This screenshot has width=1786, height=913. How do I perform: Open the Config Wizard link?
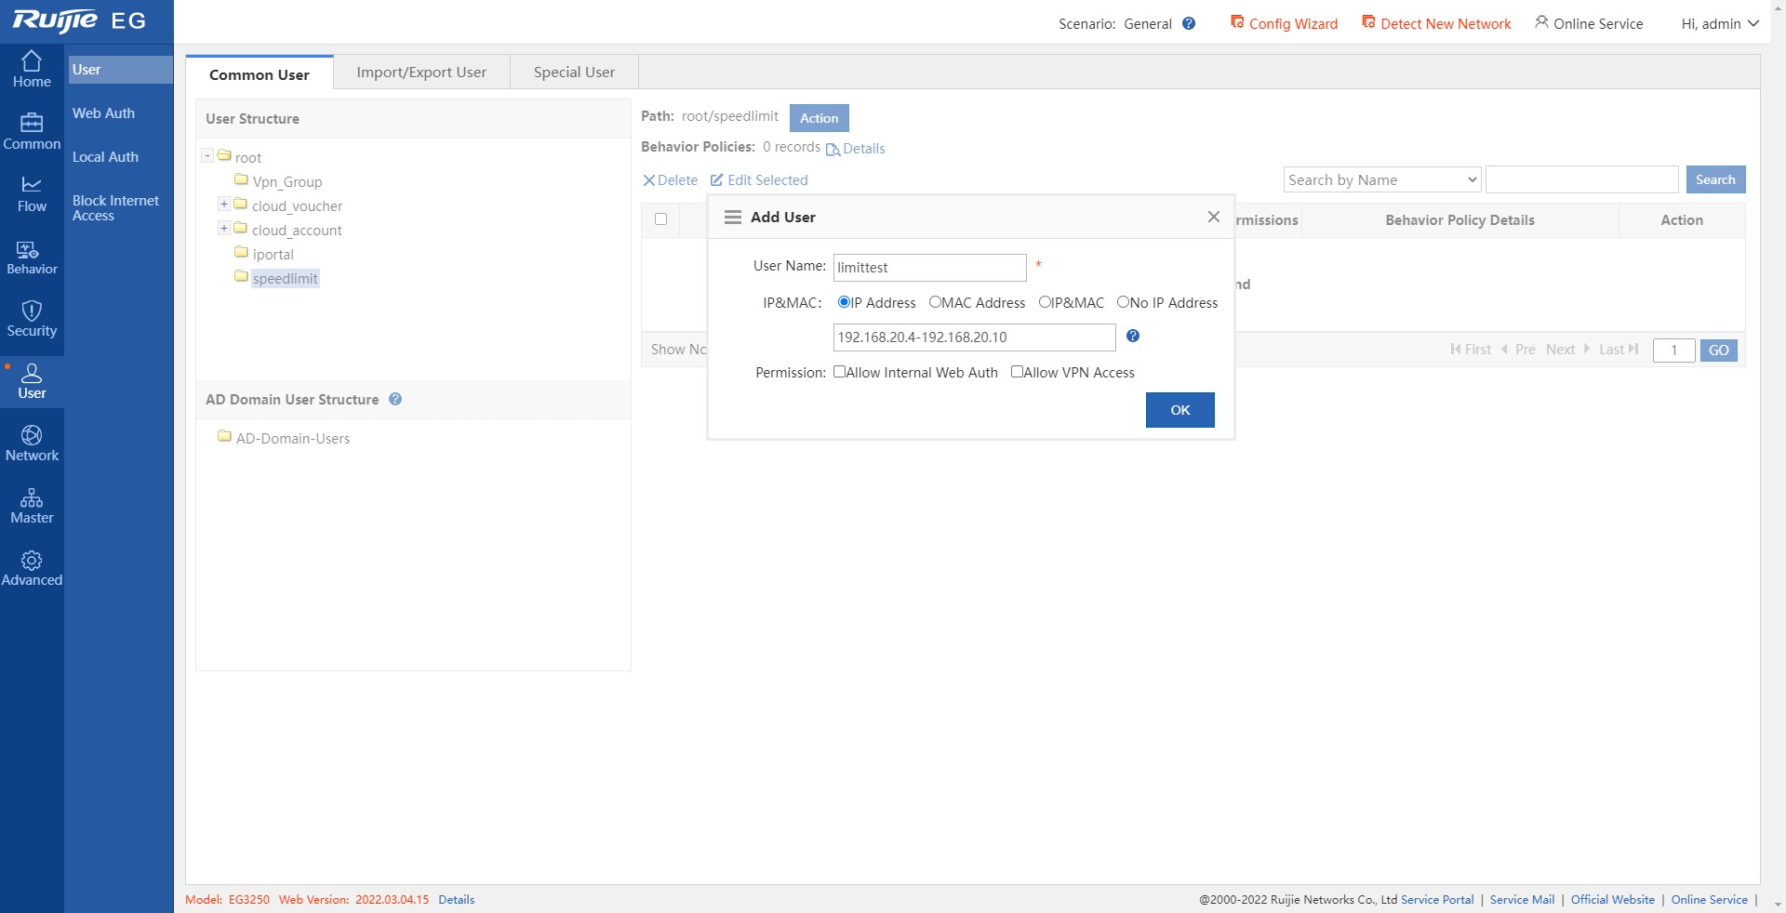1284,24
